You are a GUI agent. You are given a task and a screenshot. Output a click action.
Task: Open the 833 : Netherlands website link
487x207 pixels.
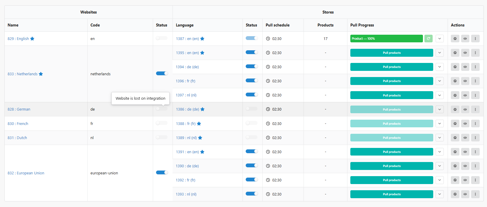[x=23, y=74]
